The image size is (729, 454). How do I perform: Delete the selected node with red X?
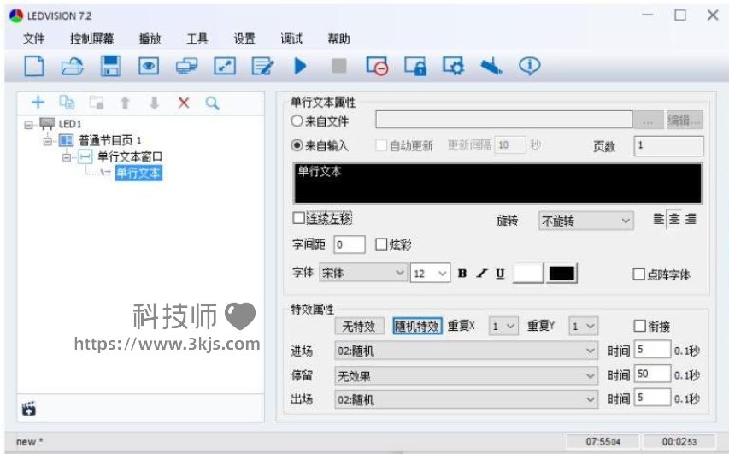tap(184, 103)
